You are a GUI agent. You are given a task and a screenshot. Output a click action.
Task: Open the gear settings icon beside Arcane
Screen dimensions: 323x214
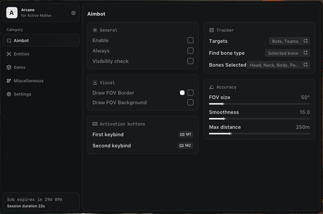74,13
